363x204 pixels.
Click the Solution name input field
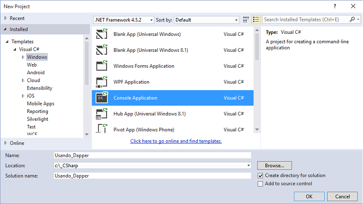(152, 176)
